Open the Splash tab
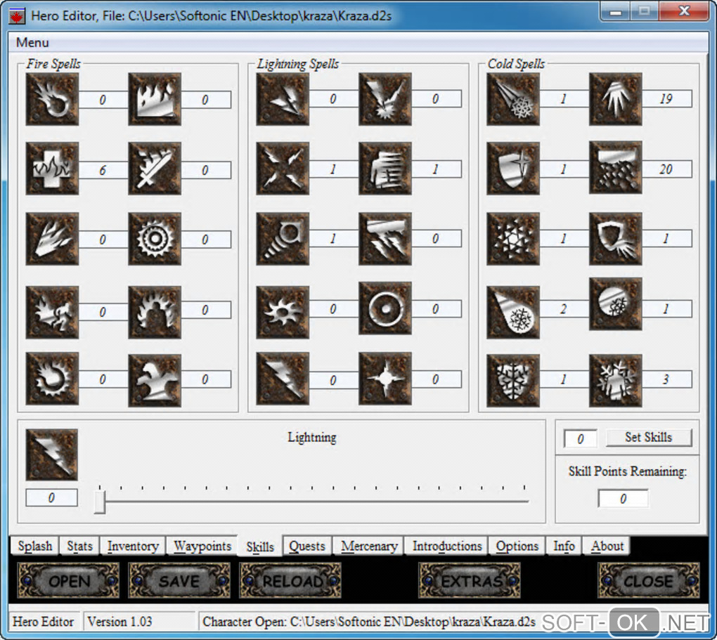717x640 pixels. [x=34, y=546]
